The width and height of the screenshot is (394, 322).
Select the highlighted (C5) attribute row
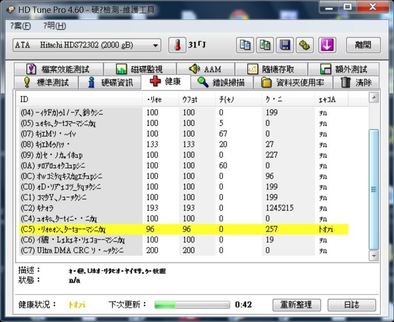(x=184, y=229)
